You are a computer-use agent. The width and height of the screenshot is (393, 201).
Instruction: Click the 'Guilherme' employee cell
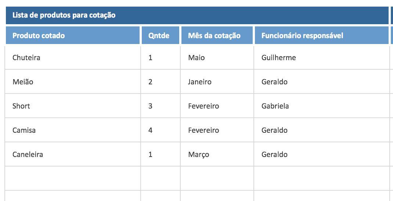321,58
